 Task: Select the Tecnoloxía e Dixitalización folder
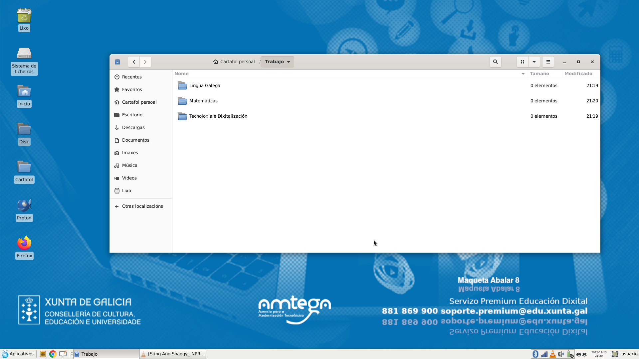tap(218, 116)
